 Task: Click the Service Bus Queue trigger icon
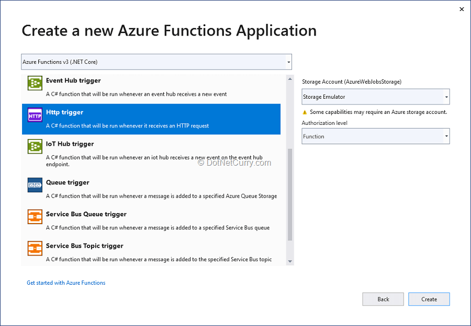(x=35, y=216)
